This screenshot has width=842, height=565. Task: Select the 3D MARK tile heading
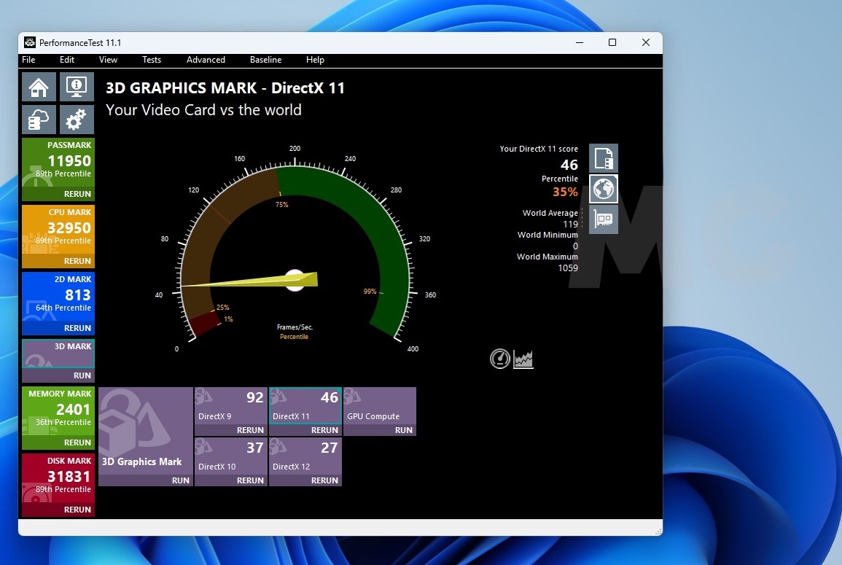click(72, 346)
